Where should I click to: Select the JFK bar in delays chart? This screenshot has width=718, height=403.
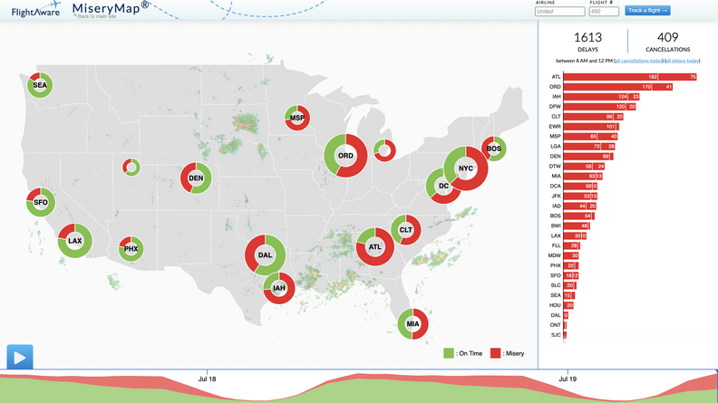pos(580,197)
